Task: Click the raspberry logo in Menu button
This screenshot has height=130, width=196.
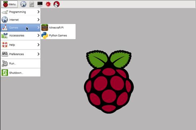Action: click(x=5, y=4)
